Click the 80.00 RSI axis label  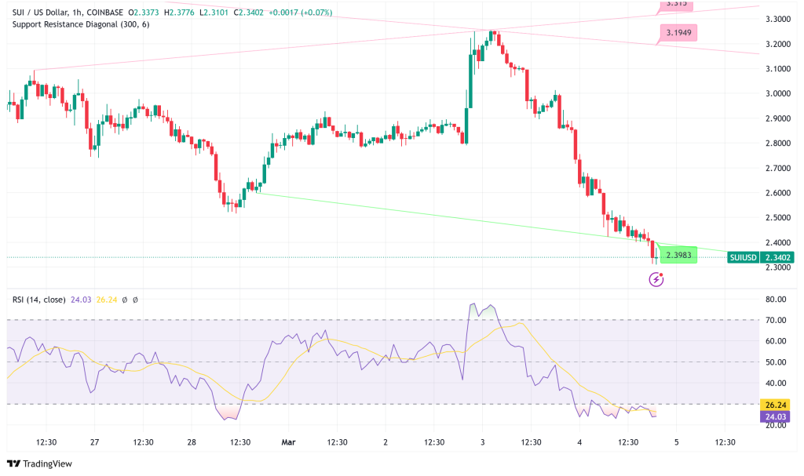click(x=776, y=300)
